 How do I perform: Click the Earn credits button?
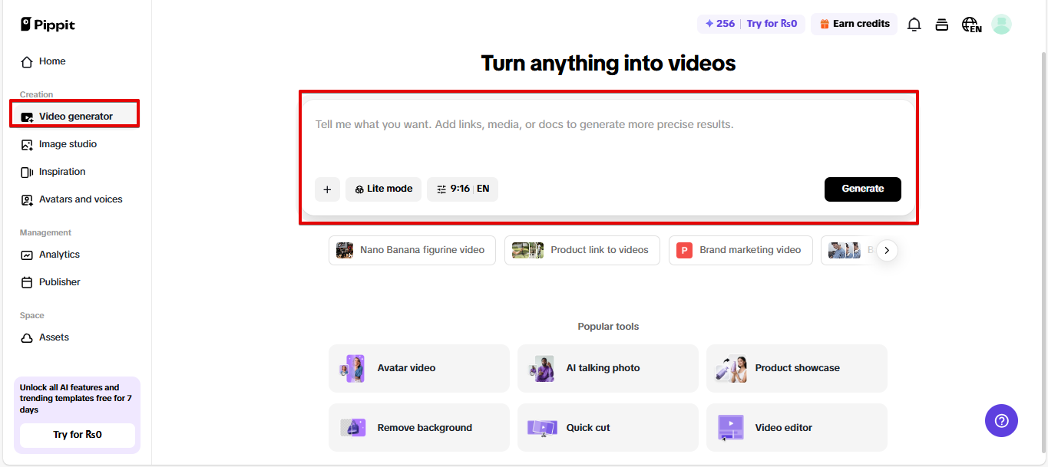[x=854, y=25]
